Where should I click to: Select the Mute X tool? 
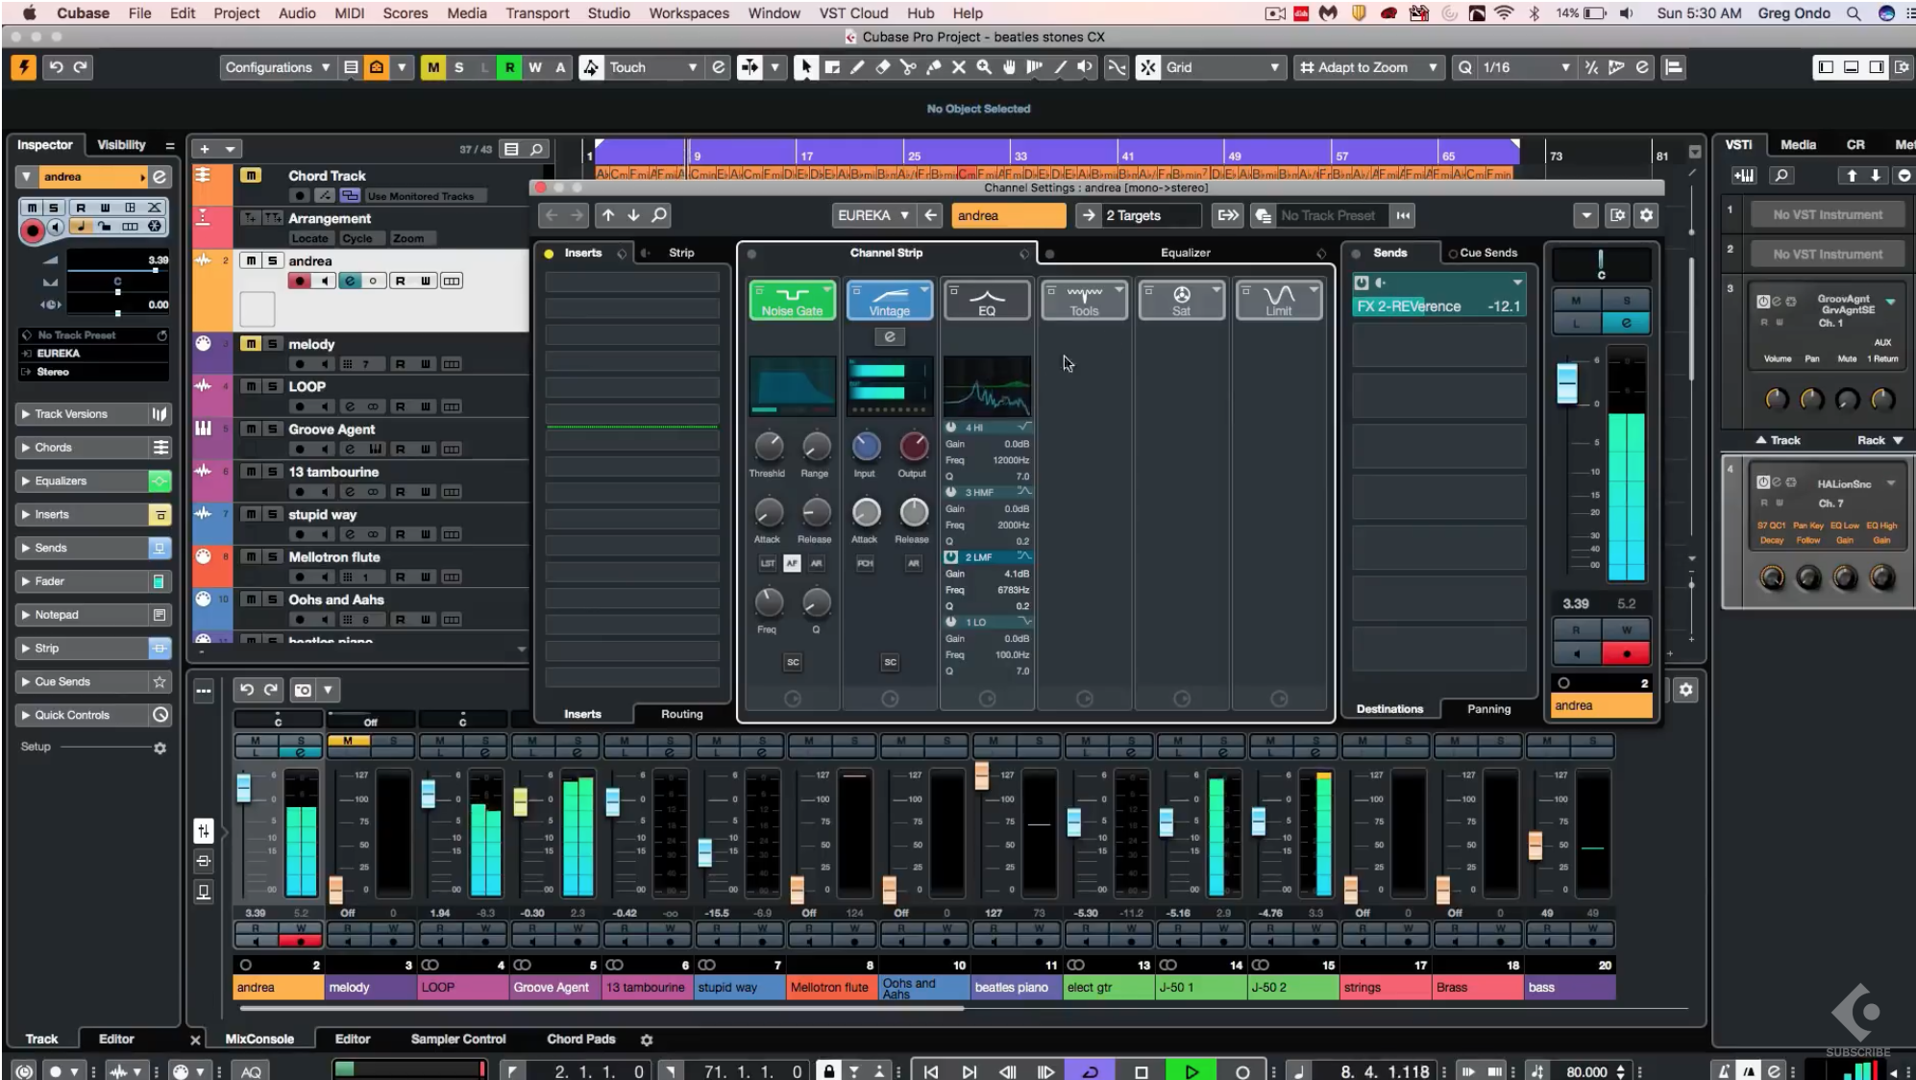pos(958,67)
